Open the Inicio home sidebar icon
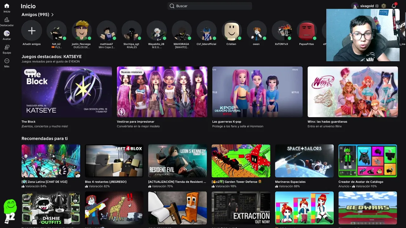This screenshot has height=228, width=406. point(7,6)
